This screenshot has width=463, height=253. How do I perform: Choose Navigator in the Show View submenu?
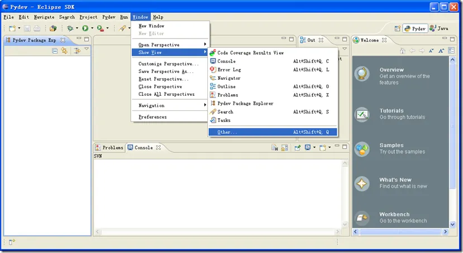click(273, 78)
